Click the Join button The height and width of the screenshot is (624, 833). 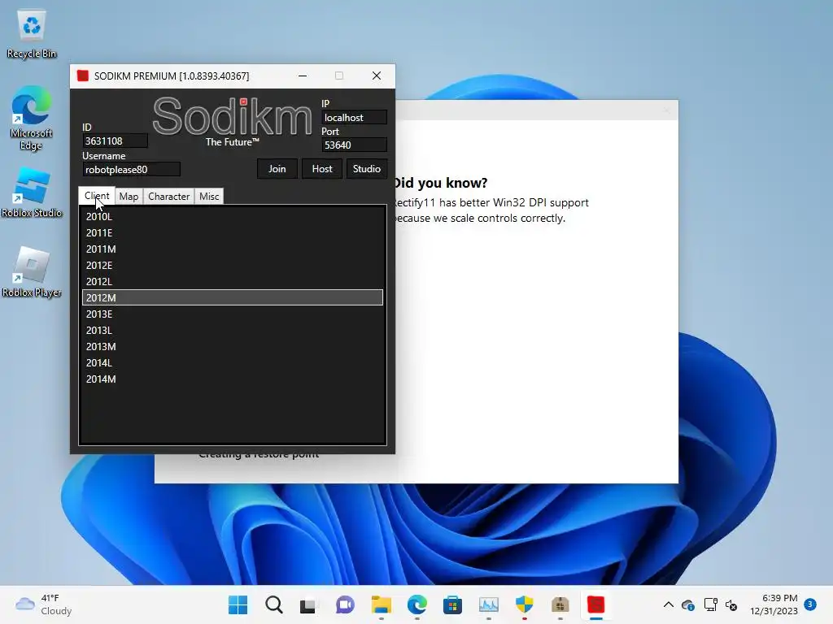[277, 169]
